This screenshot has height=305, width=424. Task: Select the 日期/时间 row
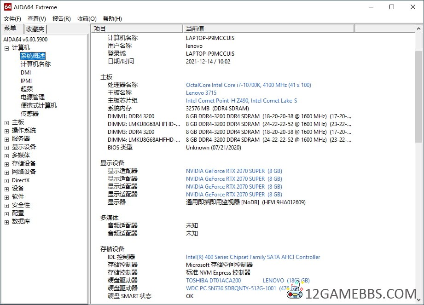tap(169, 61)
